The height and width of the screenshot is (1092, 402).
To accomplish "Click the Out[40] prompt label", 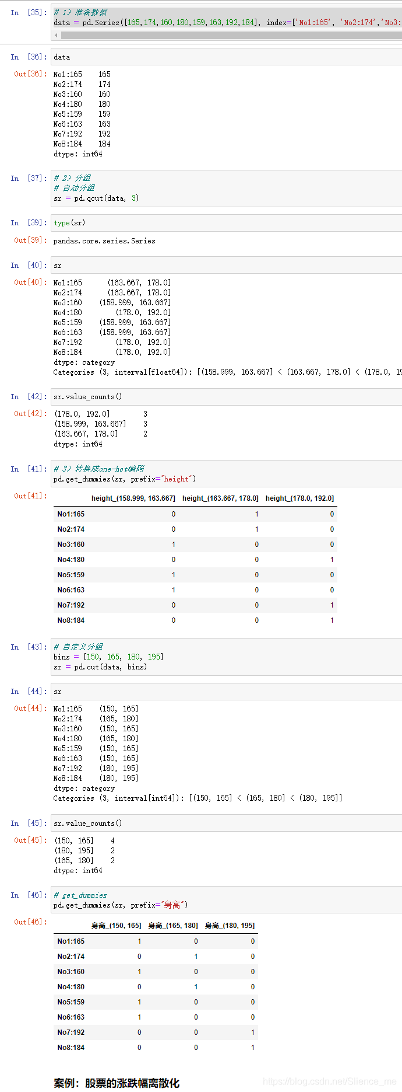I will click(x=30, y=282).
